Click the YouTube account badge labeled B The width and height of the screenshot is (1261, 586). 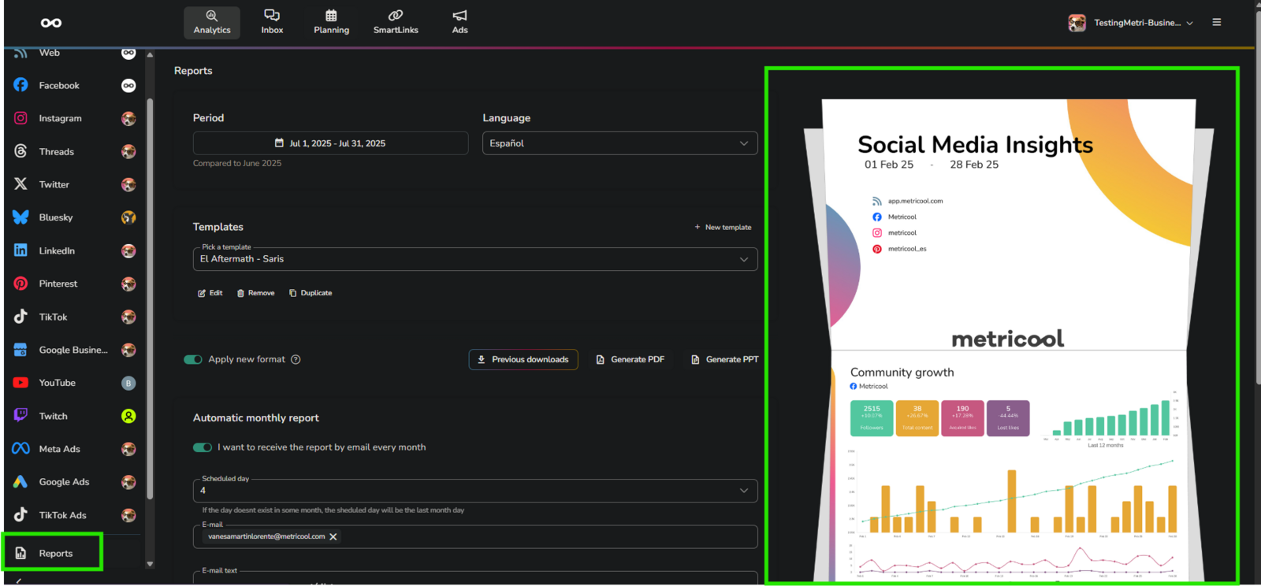point(128,383)
